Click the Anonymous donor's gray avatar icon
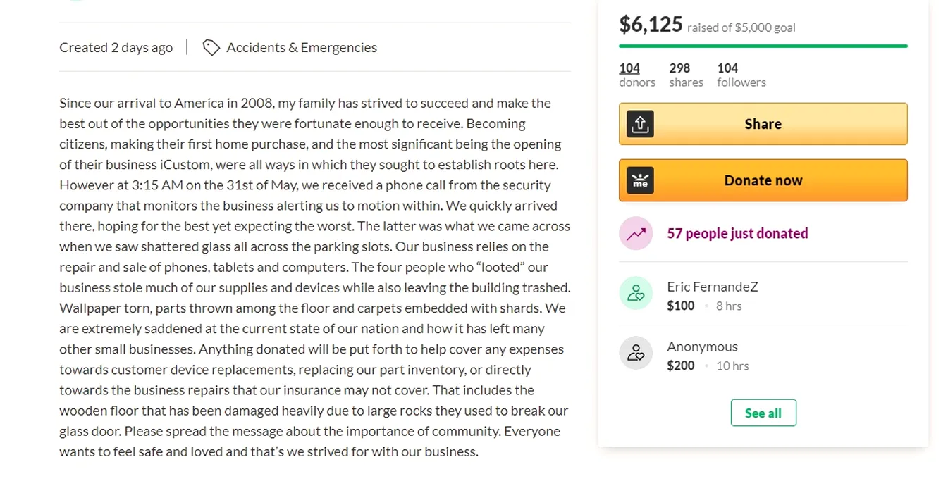 pyautogui.click(x=636, y=353)
